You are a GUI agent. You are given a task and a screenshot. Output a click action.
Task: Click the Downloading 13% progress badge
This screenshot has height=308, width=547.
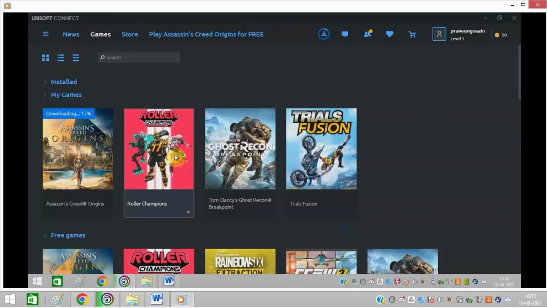point(68,113)
